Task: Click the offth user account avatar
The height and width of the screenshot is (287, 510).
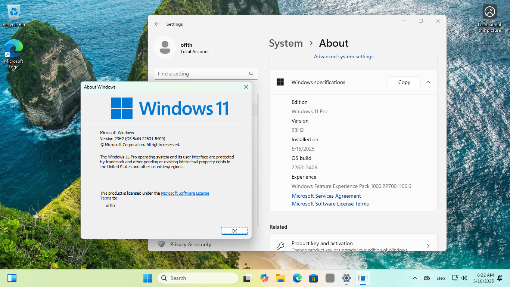Action: (165, 47)
